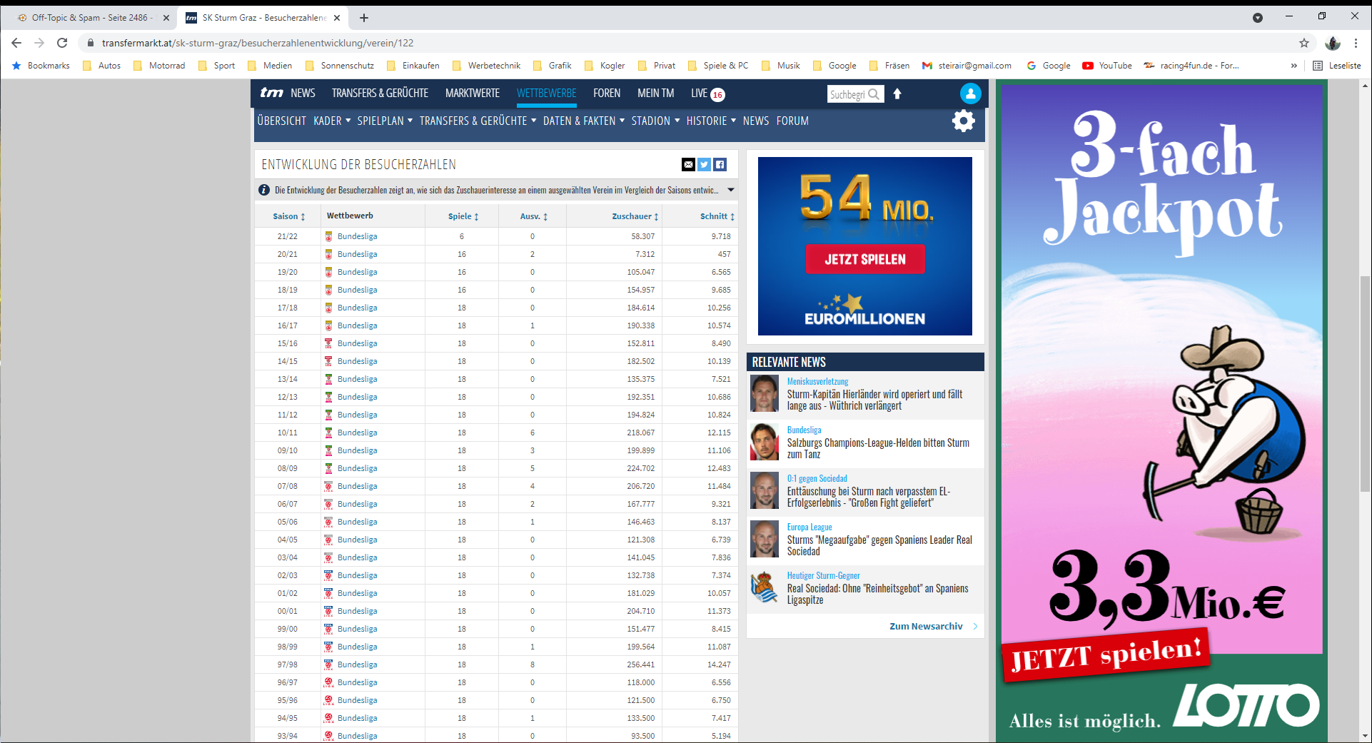Open the NEWS main menu item

303,93
